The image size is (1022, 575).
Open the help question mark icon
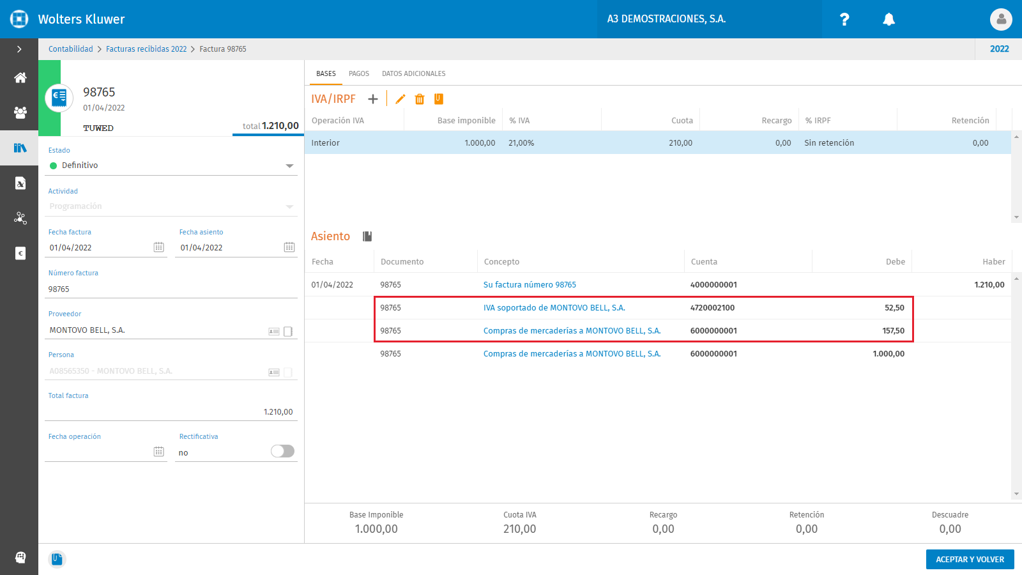844,19
